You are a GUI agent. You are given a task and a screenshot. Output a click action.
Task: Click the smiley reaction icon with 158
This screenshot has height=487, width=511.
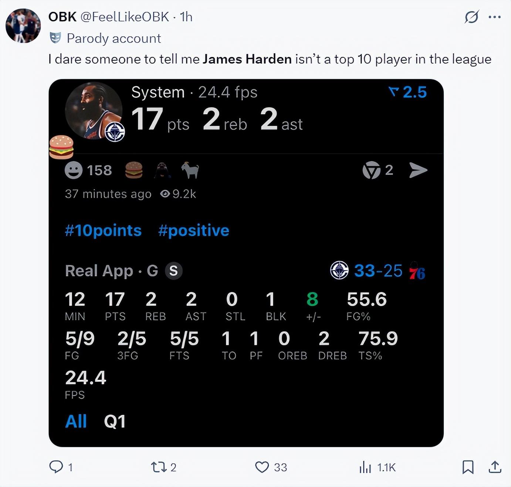click(x=74, y=171)
